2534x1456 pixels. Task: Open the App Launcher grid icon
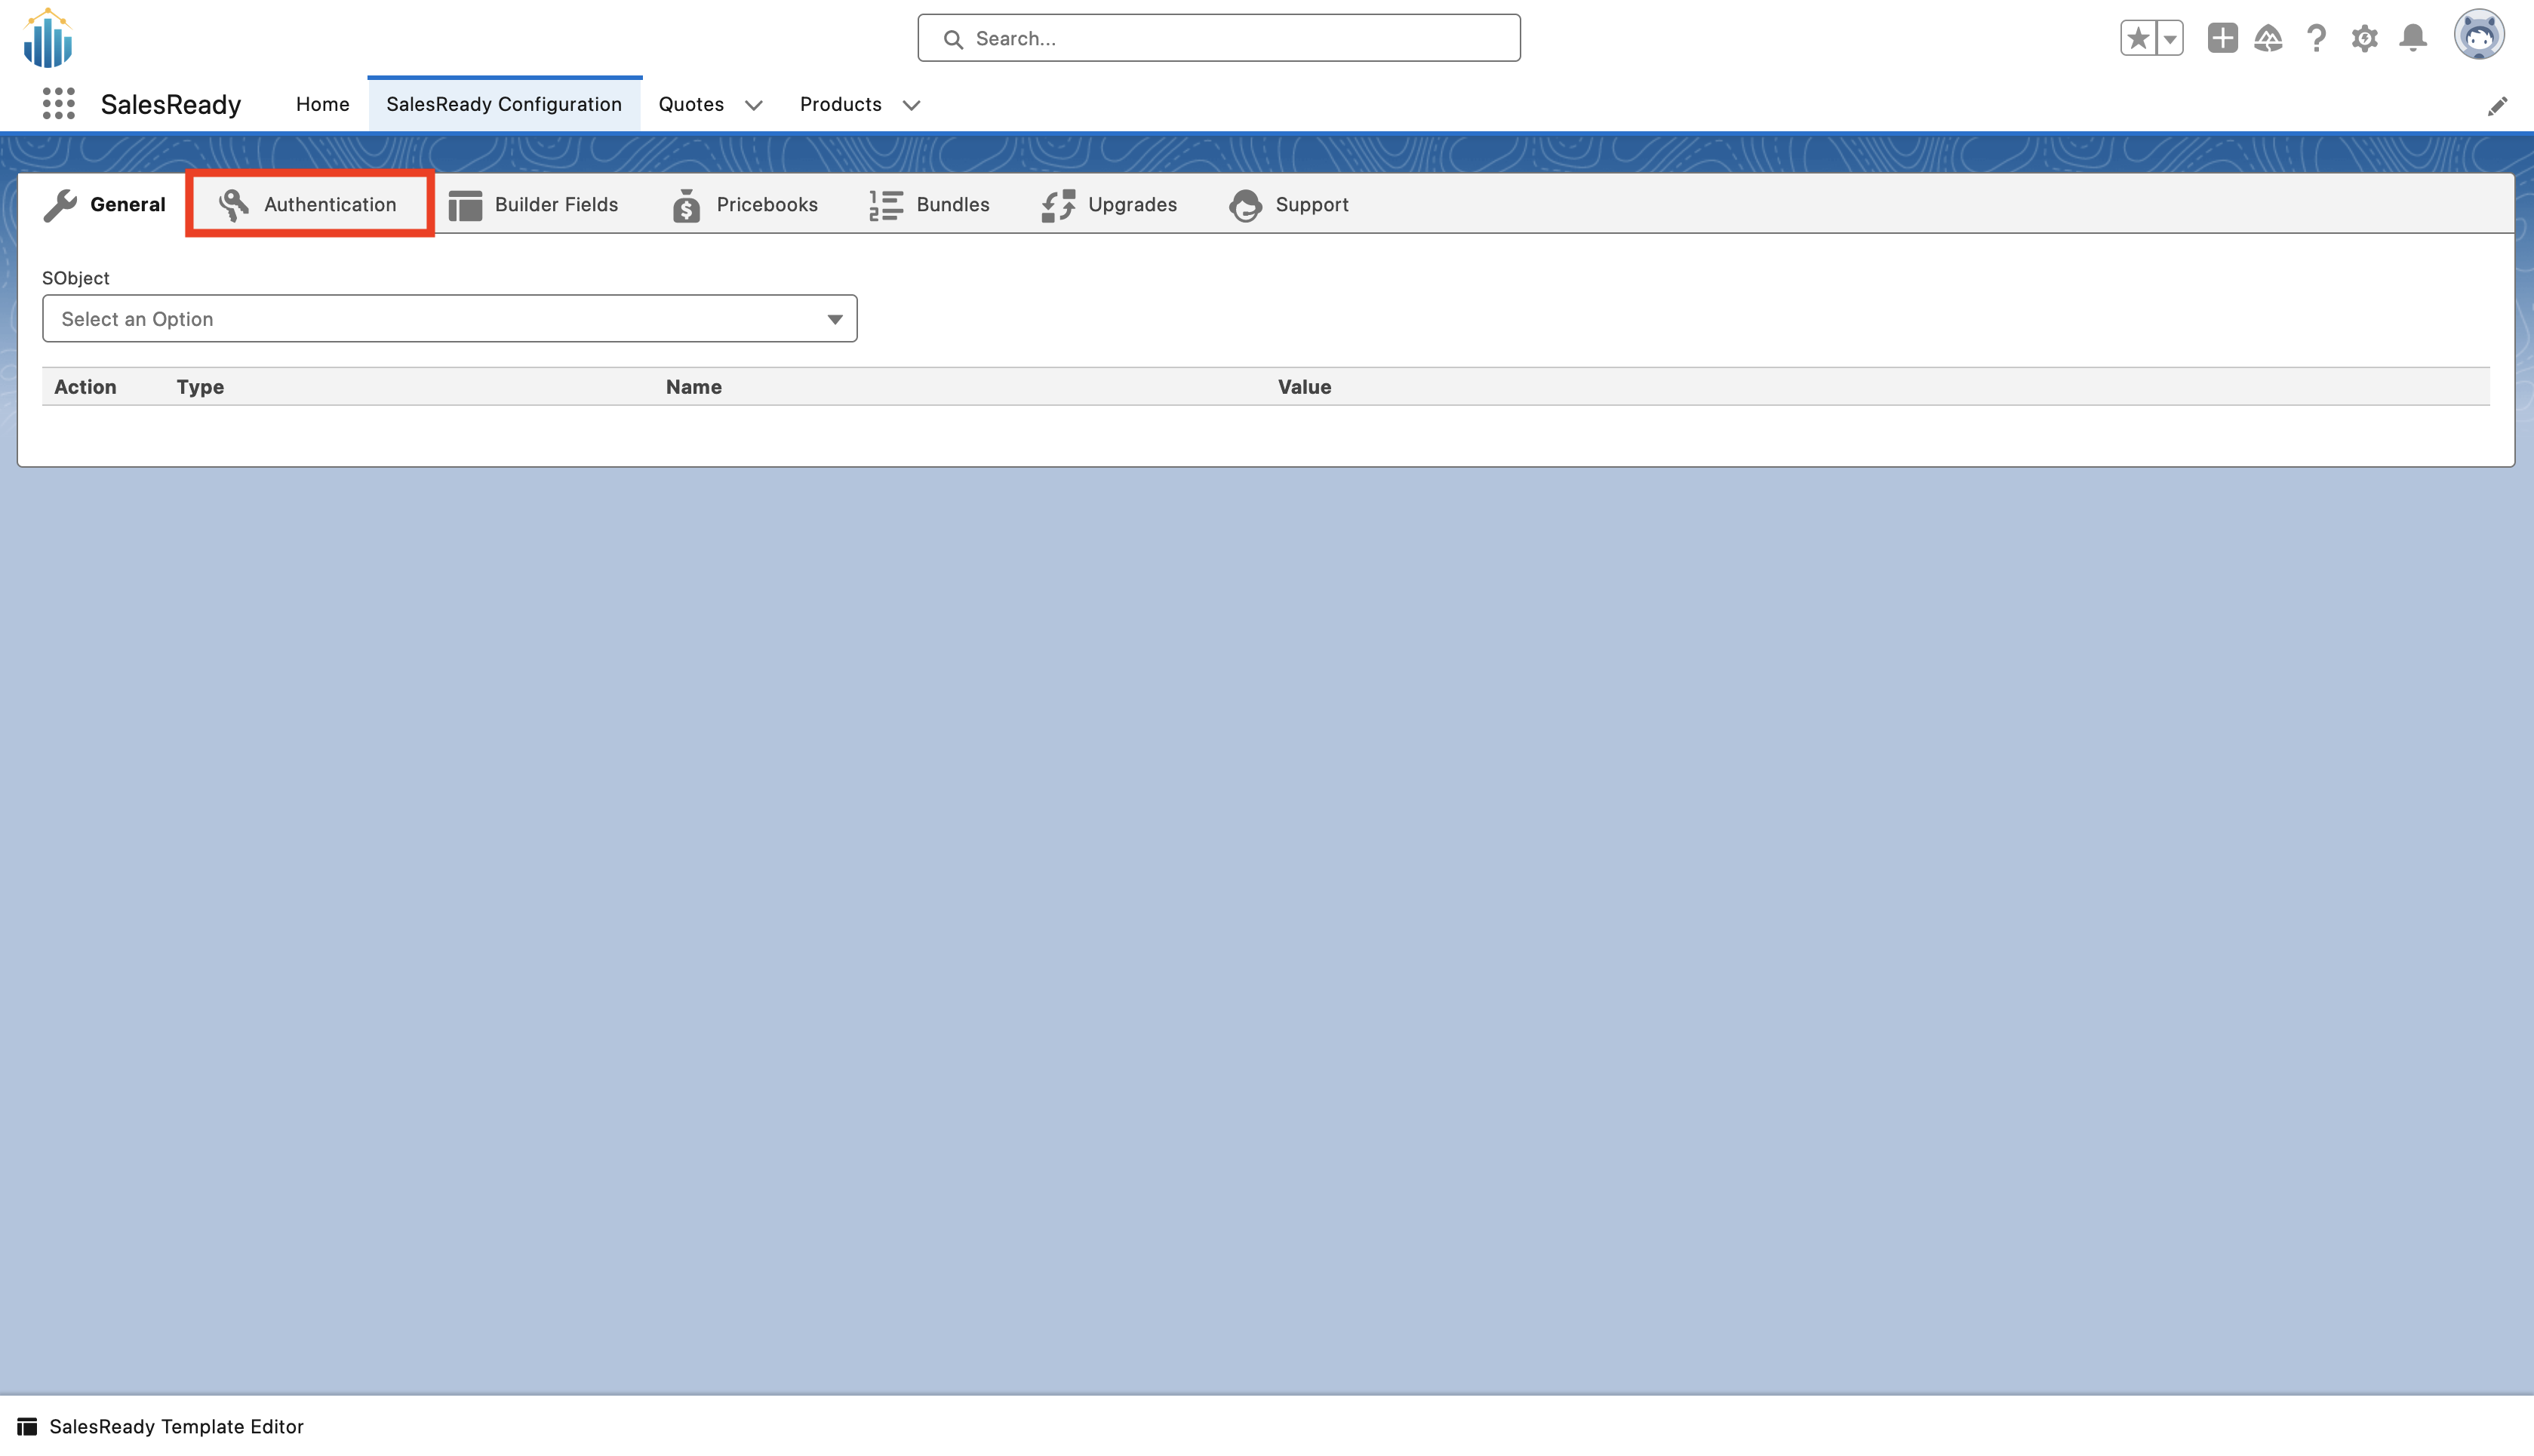[59, 104]
